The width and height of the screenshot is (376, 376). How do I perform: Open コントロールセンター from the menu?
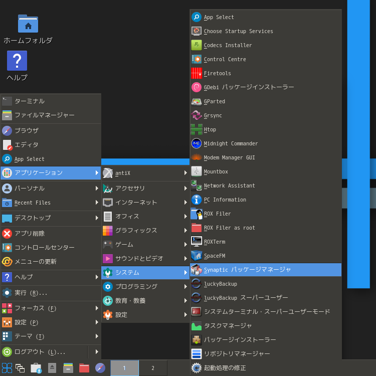51,247
